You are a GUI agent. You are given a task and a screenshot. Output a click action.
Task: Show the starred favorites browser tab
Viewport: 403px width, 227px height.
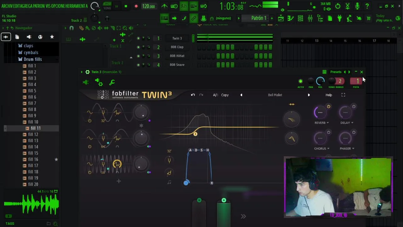click(x=52, y=37)
